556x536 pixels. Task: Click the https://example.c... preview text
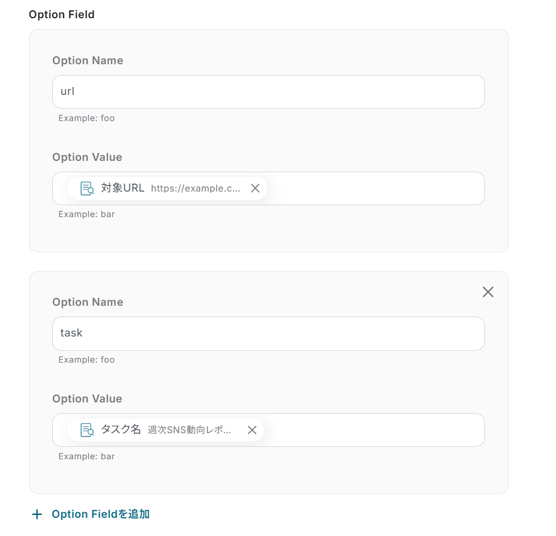(196, 189)
